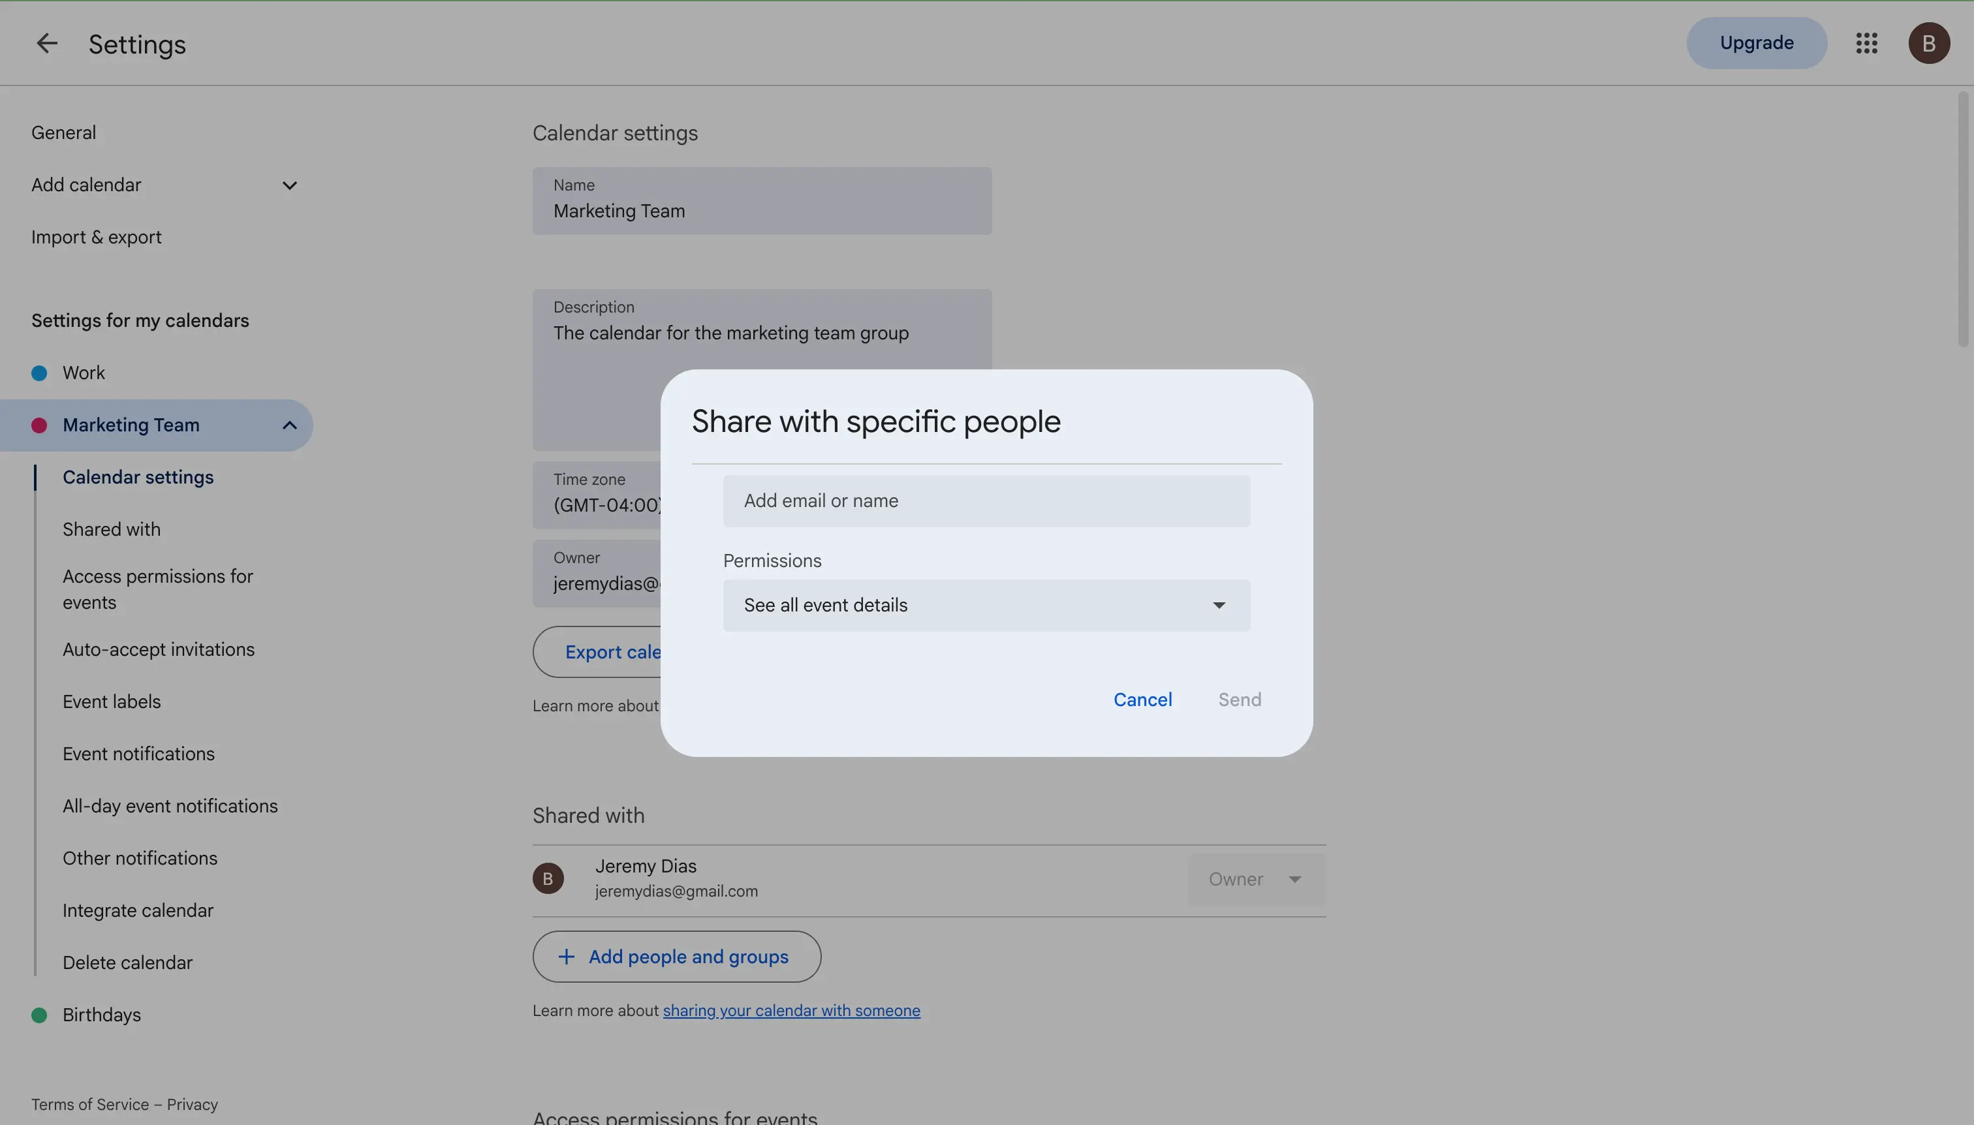Open the Google apps grid
This screenshot has width=1974, height=1125.
1866,43
